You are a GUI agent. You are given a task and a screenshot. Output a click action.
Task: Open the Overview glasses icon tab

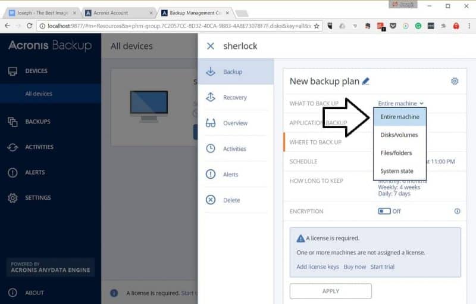point(211,123)
